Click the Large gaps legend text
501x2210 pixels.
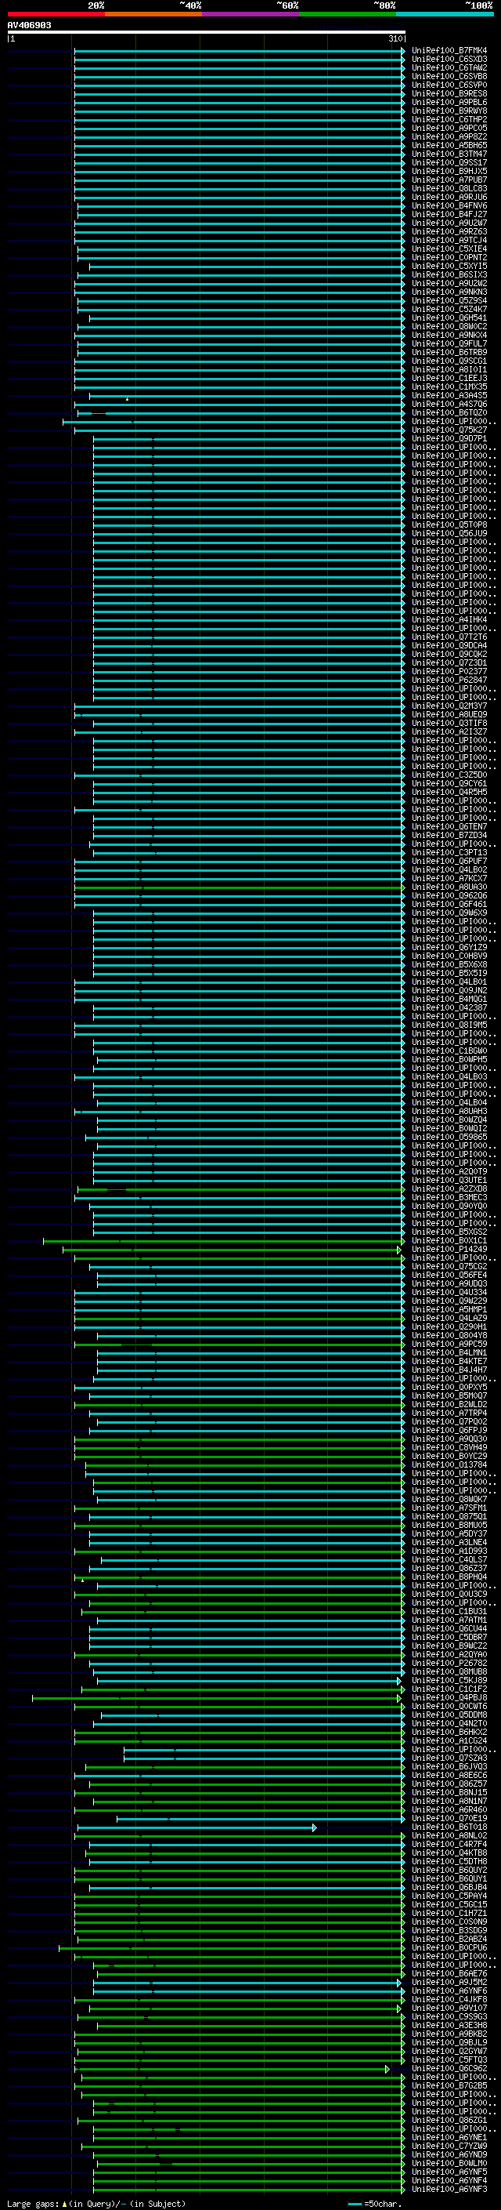click(x=96, y=2203)
